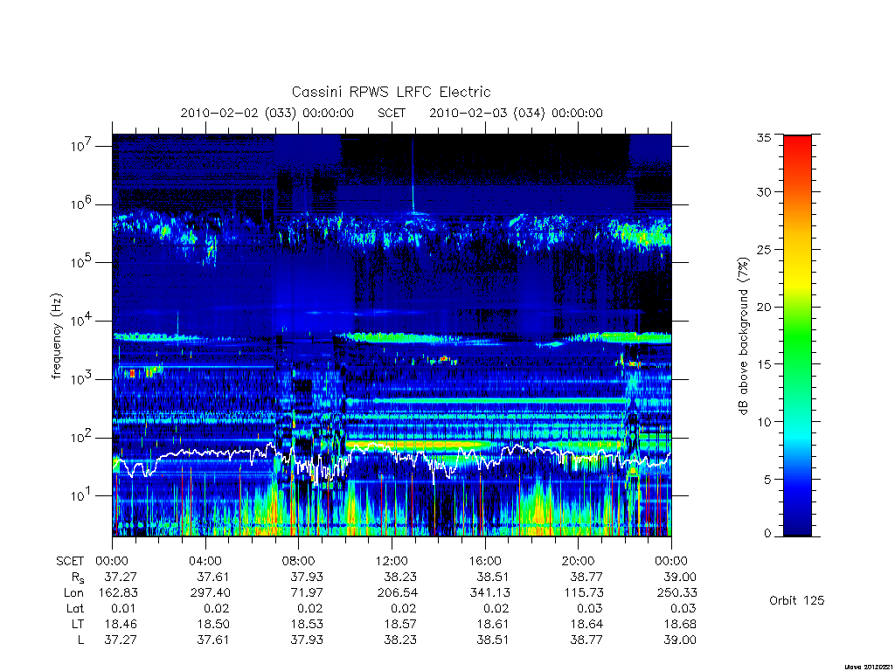Click the colorbar tick label '35'
Viewport: 895px width, 671px height.
[764, 137]
